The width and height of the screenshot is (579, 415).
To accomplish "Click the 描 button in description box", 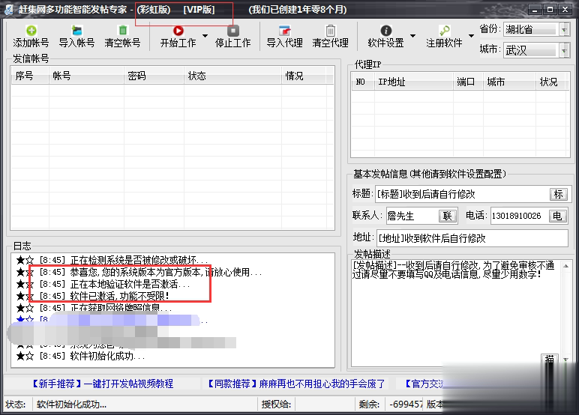I will (550, 359).
